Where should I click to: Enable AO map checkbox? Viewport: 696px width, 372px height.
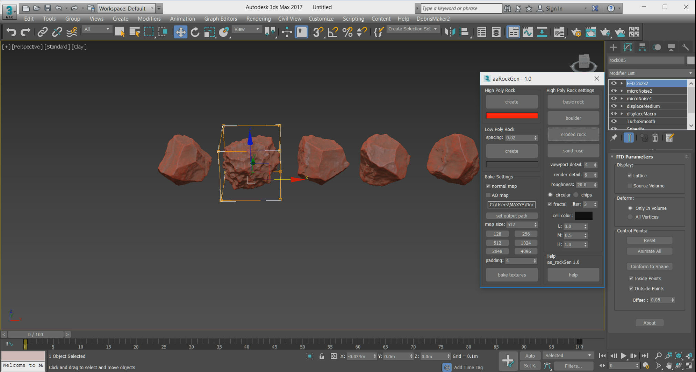click(x=488, y=195)
